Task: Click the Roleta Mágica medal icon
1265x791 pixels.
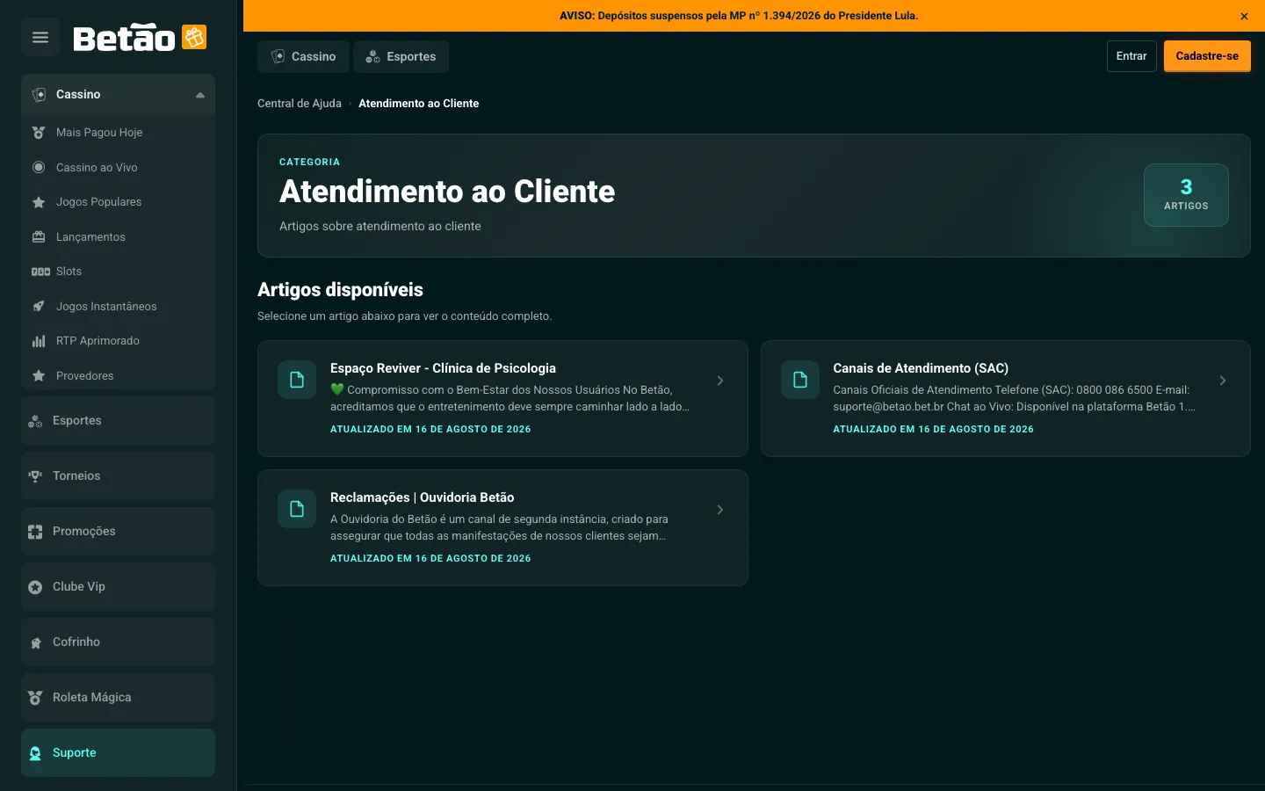Action: pos(35,698)
